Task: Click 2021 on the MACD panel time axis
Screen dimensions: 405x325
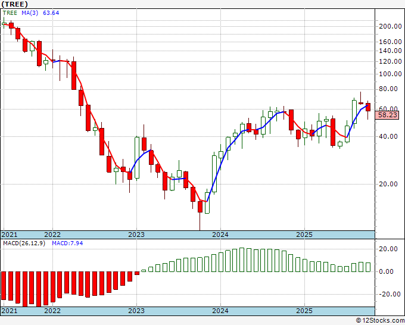Action: pos(10,311)
